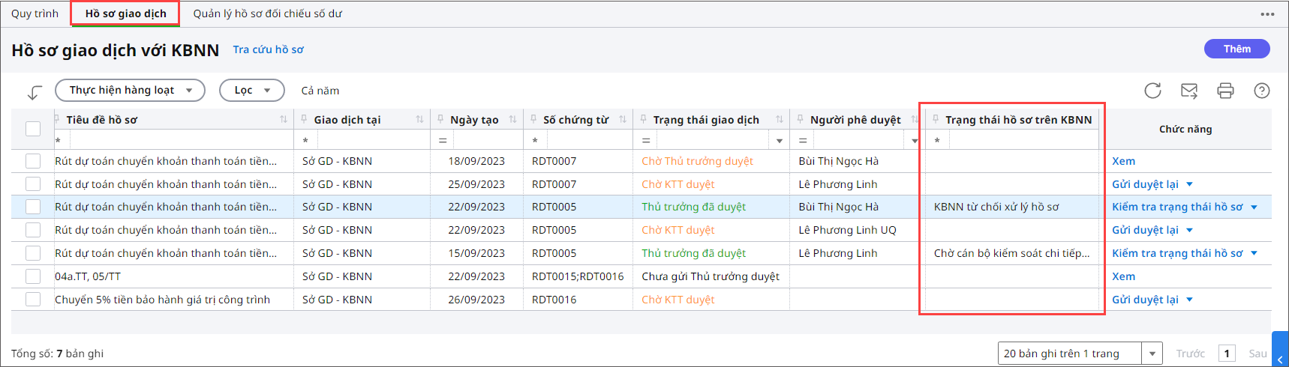This screenshot has height=367, width=1289.
Task: Click the three-dot more options icon
Action: 1267,14
